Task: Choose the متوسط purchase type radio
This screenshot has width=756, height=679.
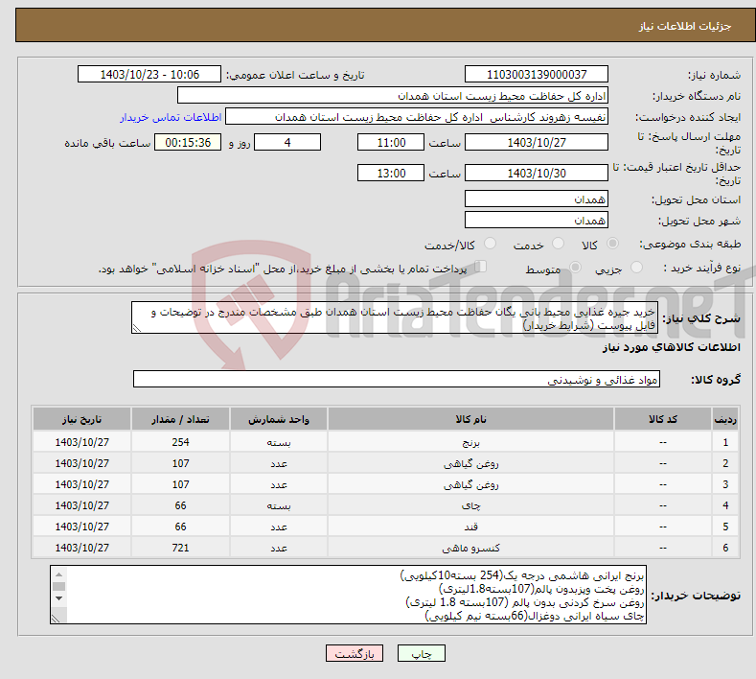Action: (x=575, y=268)
